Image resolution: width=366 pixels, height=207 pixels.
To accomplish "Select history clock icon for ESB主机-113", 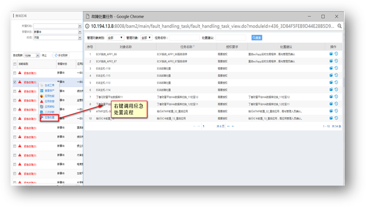I will point(336,82).
